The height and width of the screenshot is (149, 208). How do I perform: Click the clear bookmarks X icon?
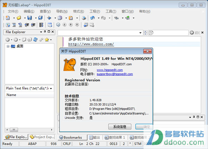coord(77,25)
